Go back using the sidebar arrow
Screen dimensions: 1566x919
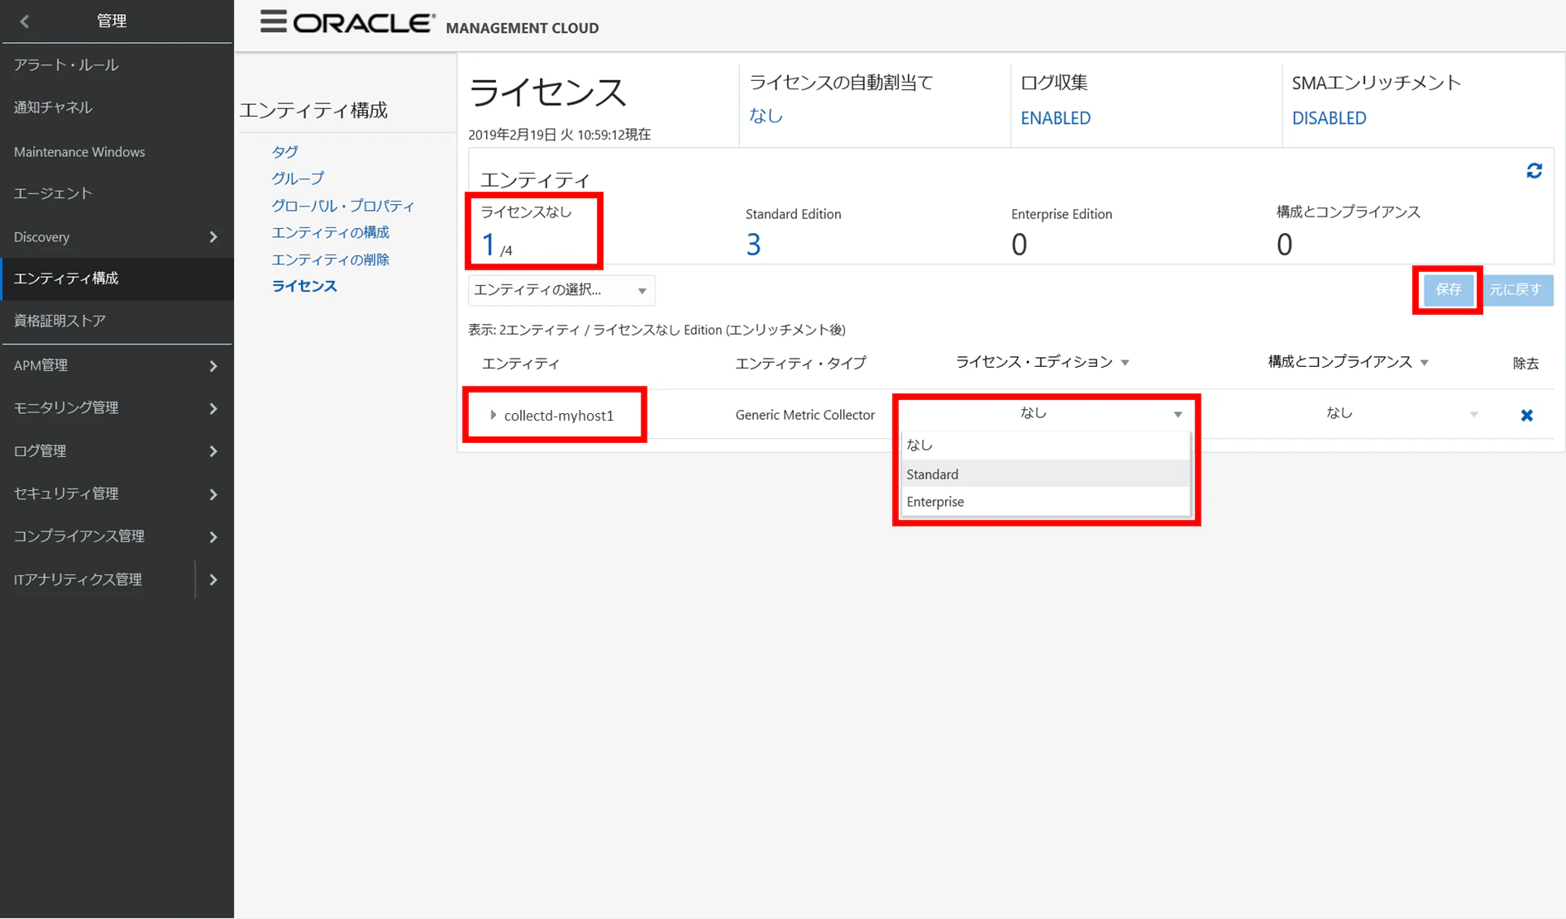25,21
